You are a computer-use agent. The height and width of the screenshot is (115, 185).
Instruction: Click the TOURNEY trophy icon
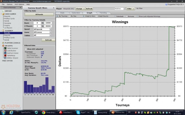[x=3, y=31]
